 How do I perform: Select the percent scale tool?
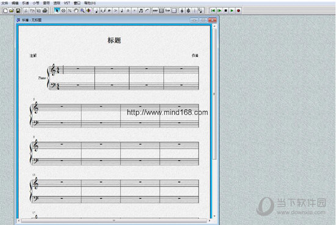[70, 10]
